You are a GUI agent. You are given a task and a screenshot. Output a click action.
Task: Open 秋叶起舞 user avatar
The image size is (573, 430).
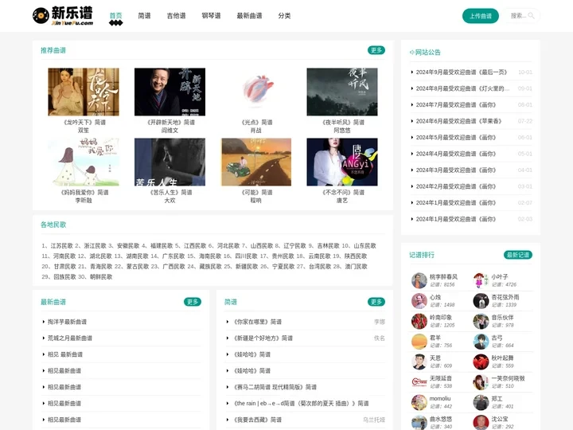click(481, 362)
